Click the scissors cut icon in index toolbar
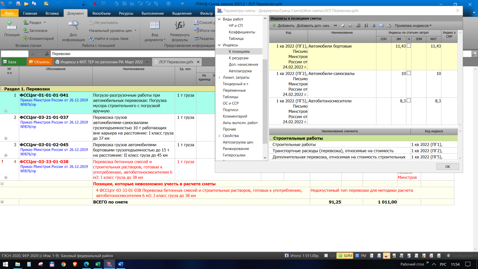The width and height of the screenshot is (478, 269). (x=374, y=25)
